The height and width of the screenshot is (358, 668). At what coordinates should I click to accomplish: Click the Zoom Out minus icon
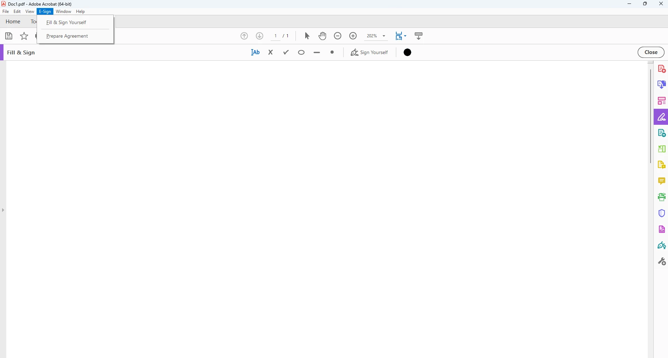(x=338, y=36)
